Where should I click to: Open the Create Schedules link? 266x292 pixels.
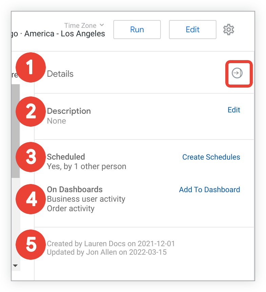(x=211, y=157)
